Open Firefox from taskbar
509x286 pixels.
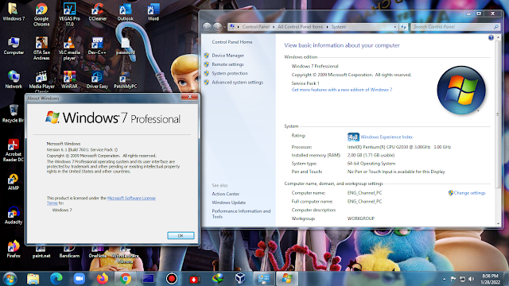(x=103, y=279)
